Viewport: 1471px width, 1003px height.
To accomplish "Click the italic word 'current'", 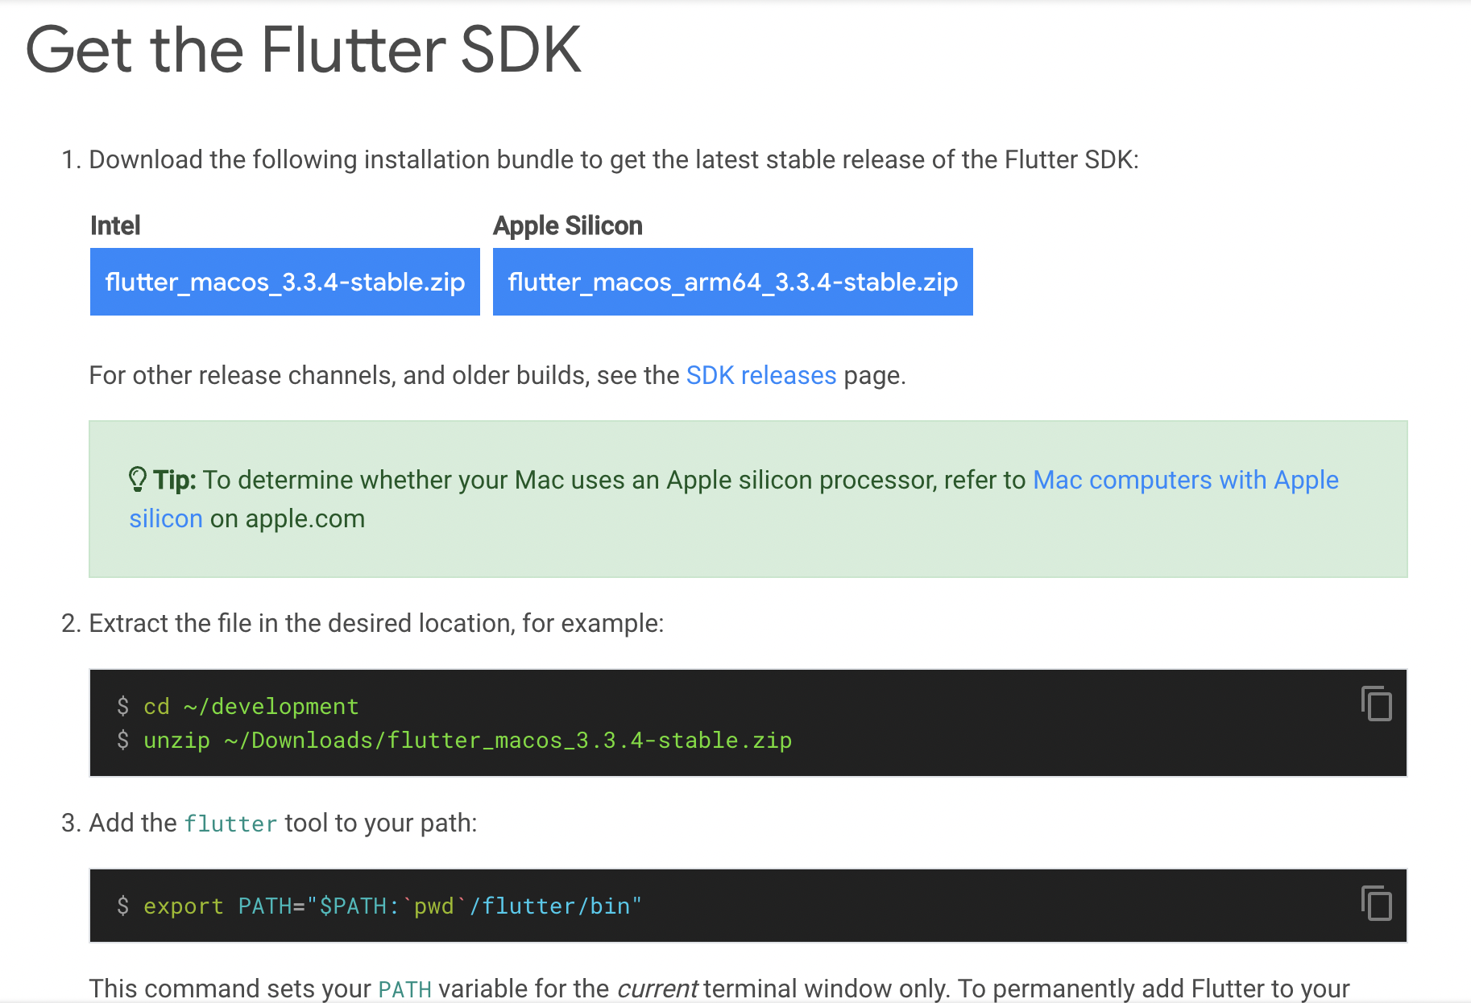I will [657, 989].
